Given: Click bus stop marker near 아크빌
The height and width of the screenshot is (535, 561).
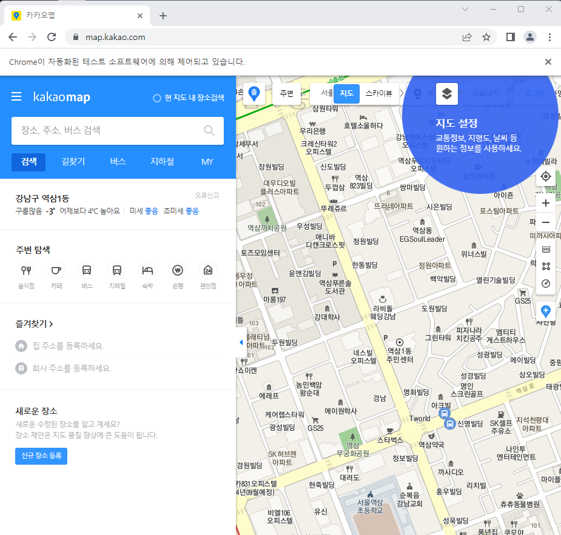Looking at the screenshot, I should (x=444, y=413).
